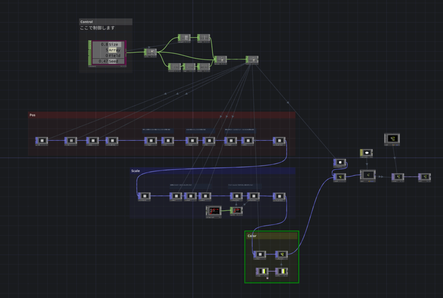This screenshot has height=298, width=443.
Task: Select the red waveform node below Scale chain
Action: (214, 211)
